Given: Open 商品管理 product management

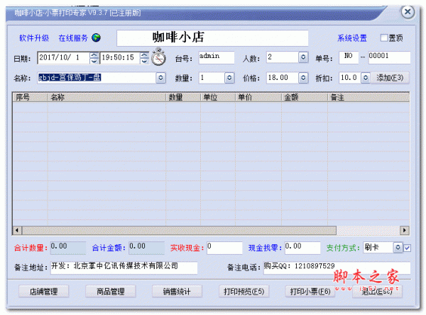Looking at the screenshot, I should pyautogui.click(x=110, y=291).
